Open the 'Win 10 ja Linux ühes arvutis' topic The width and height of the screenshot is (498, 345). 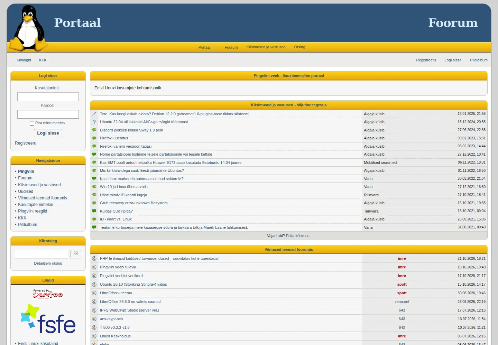[x=124, y=187]
